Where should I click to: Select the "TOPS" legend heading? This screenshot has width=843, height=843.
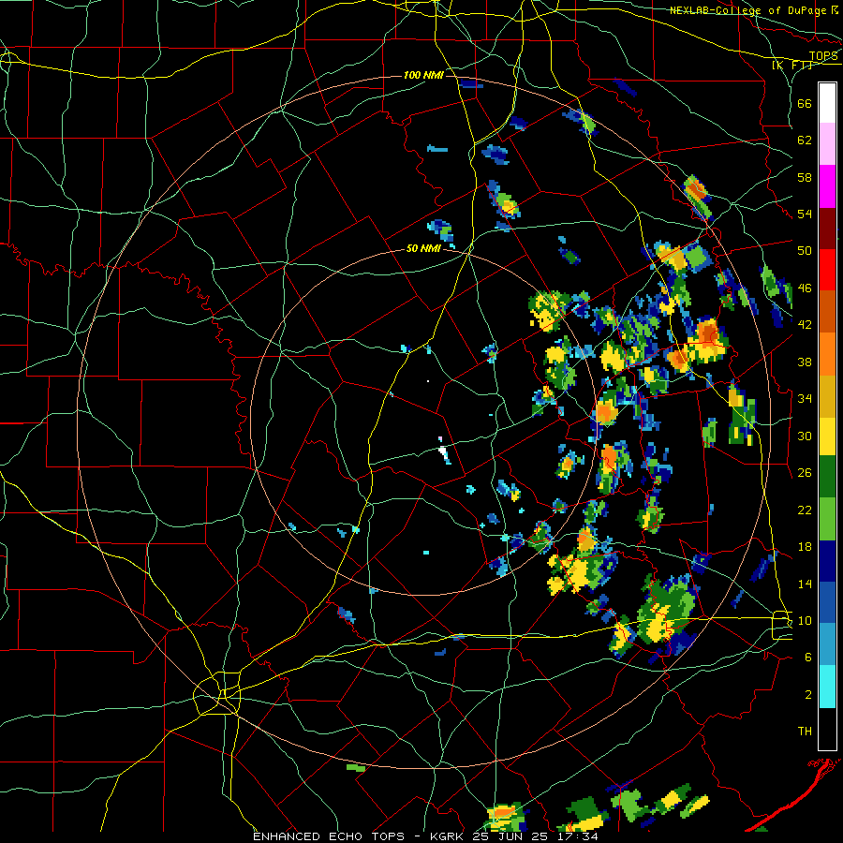[823, 56]
